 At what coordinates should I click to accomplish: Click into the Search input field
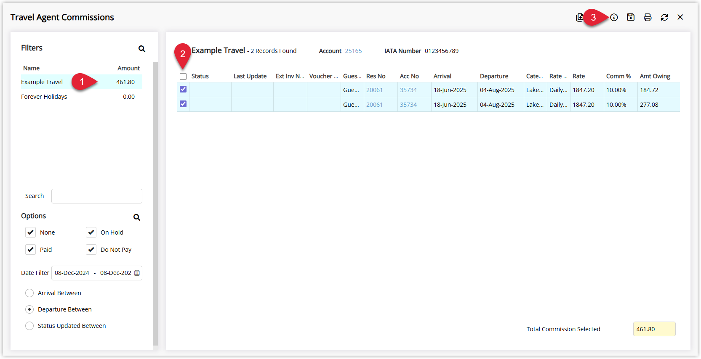(97, 196)
